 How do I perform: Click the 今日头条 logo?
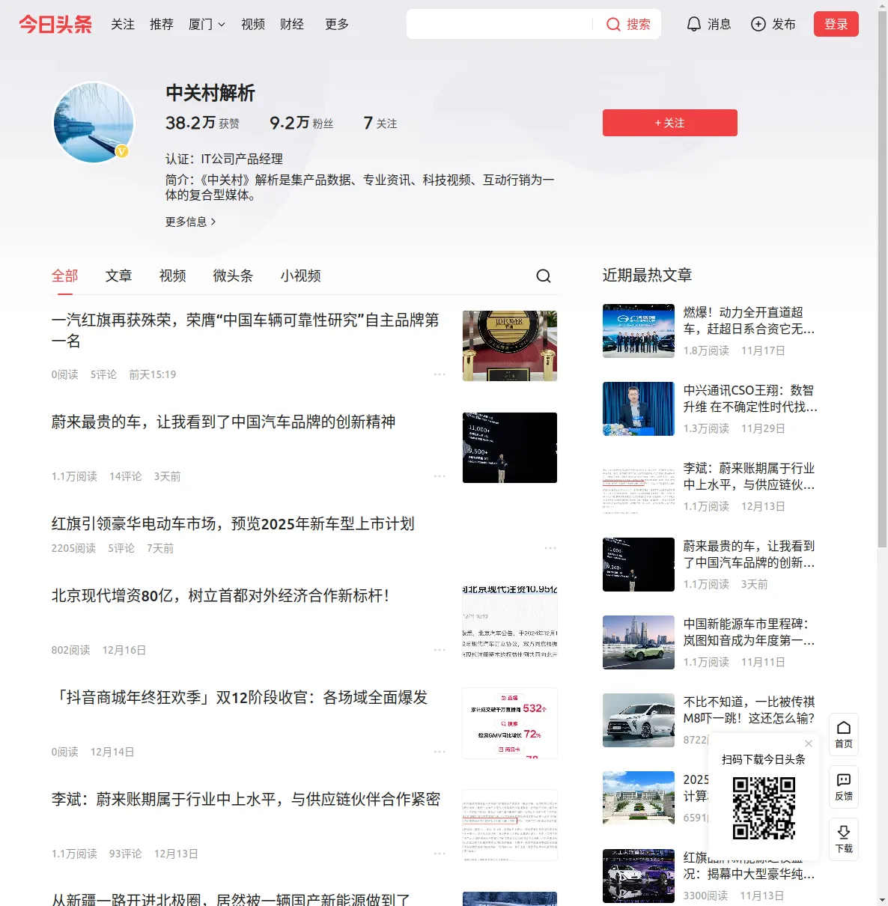coord(55,24)
